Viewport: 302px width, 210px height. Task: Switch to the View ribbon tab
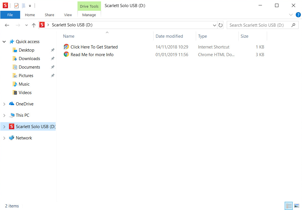[68, 15]
